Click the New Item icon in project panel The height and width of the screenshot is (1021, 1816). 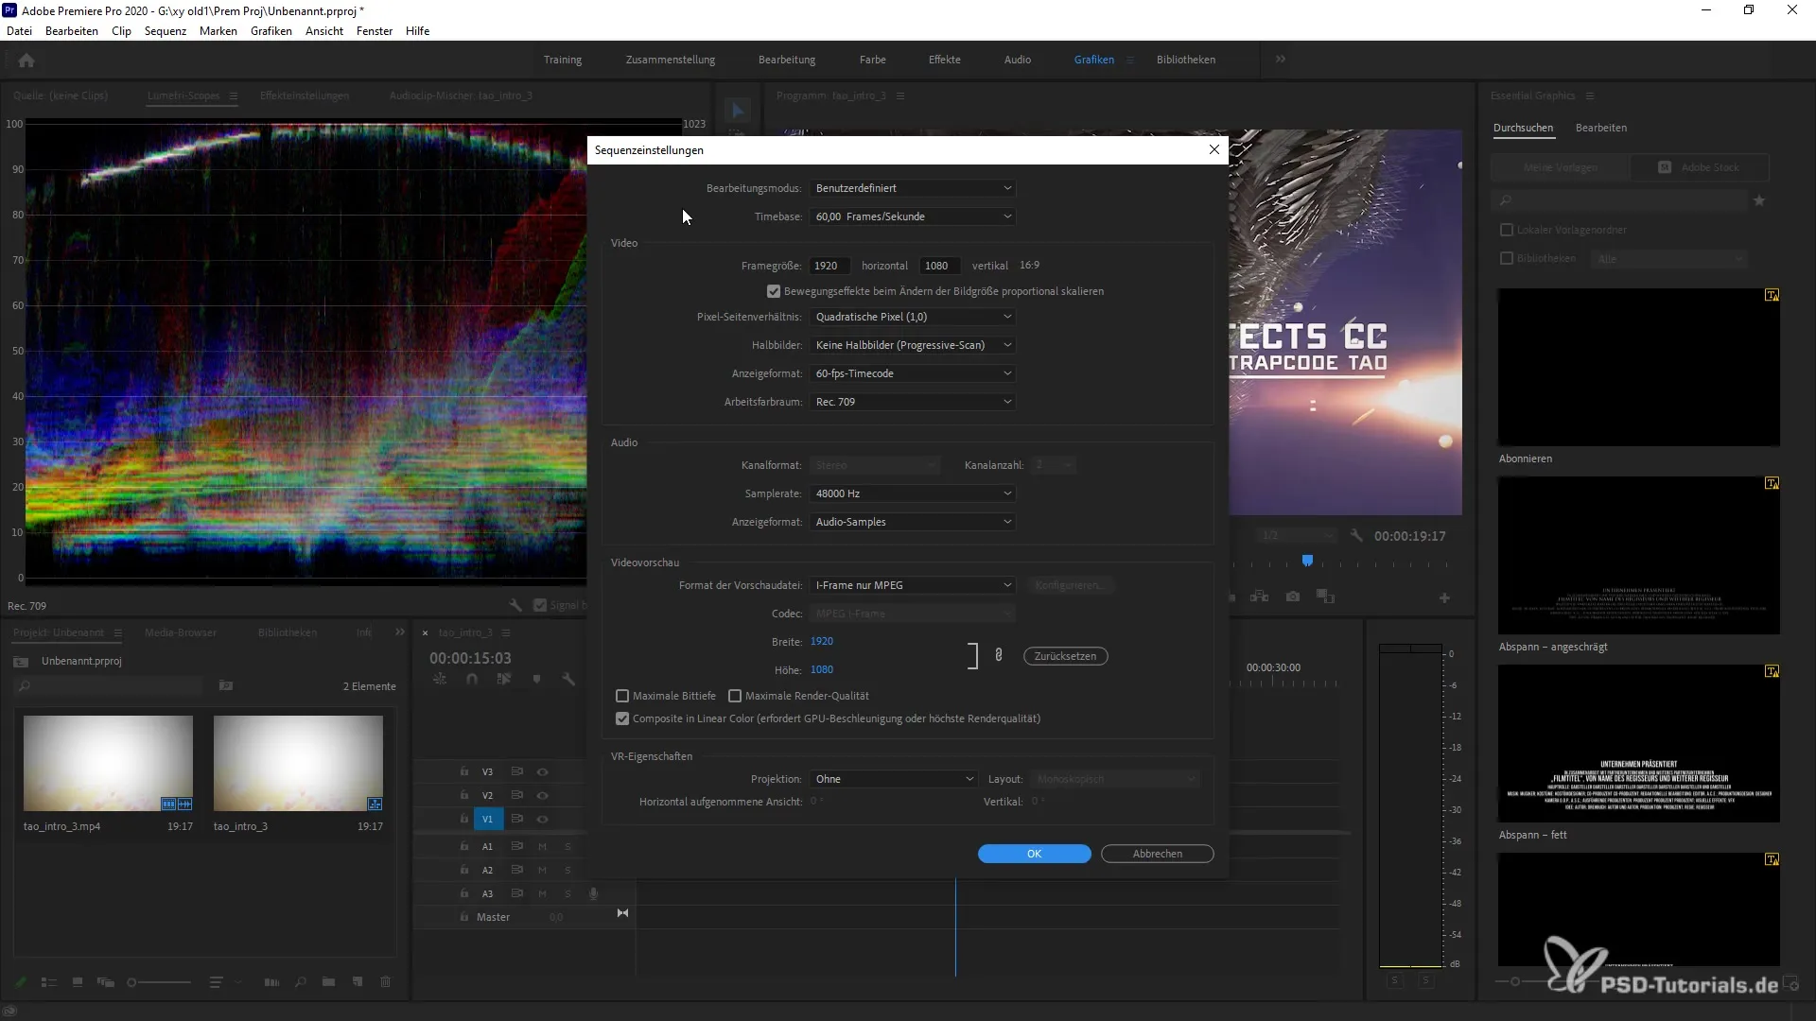[x=358, y=982]
